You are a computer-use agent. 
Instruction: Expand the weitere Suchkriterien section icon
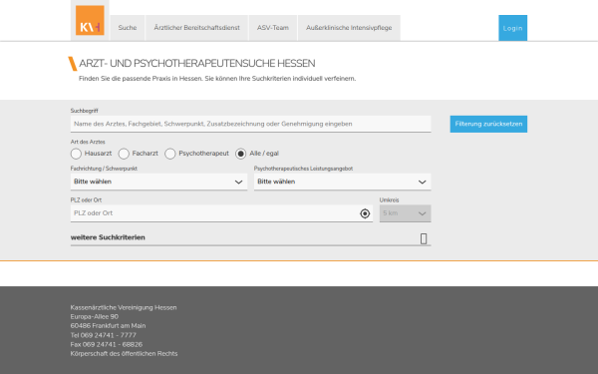(x=424, y=238)
